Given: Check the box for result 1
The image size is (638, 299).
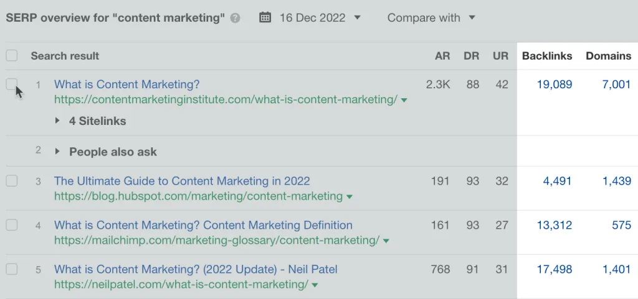Looking at the screenshot, I should point(12,85).
